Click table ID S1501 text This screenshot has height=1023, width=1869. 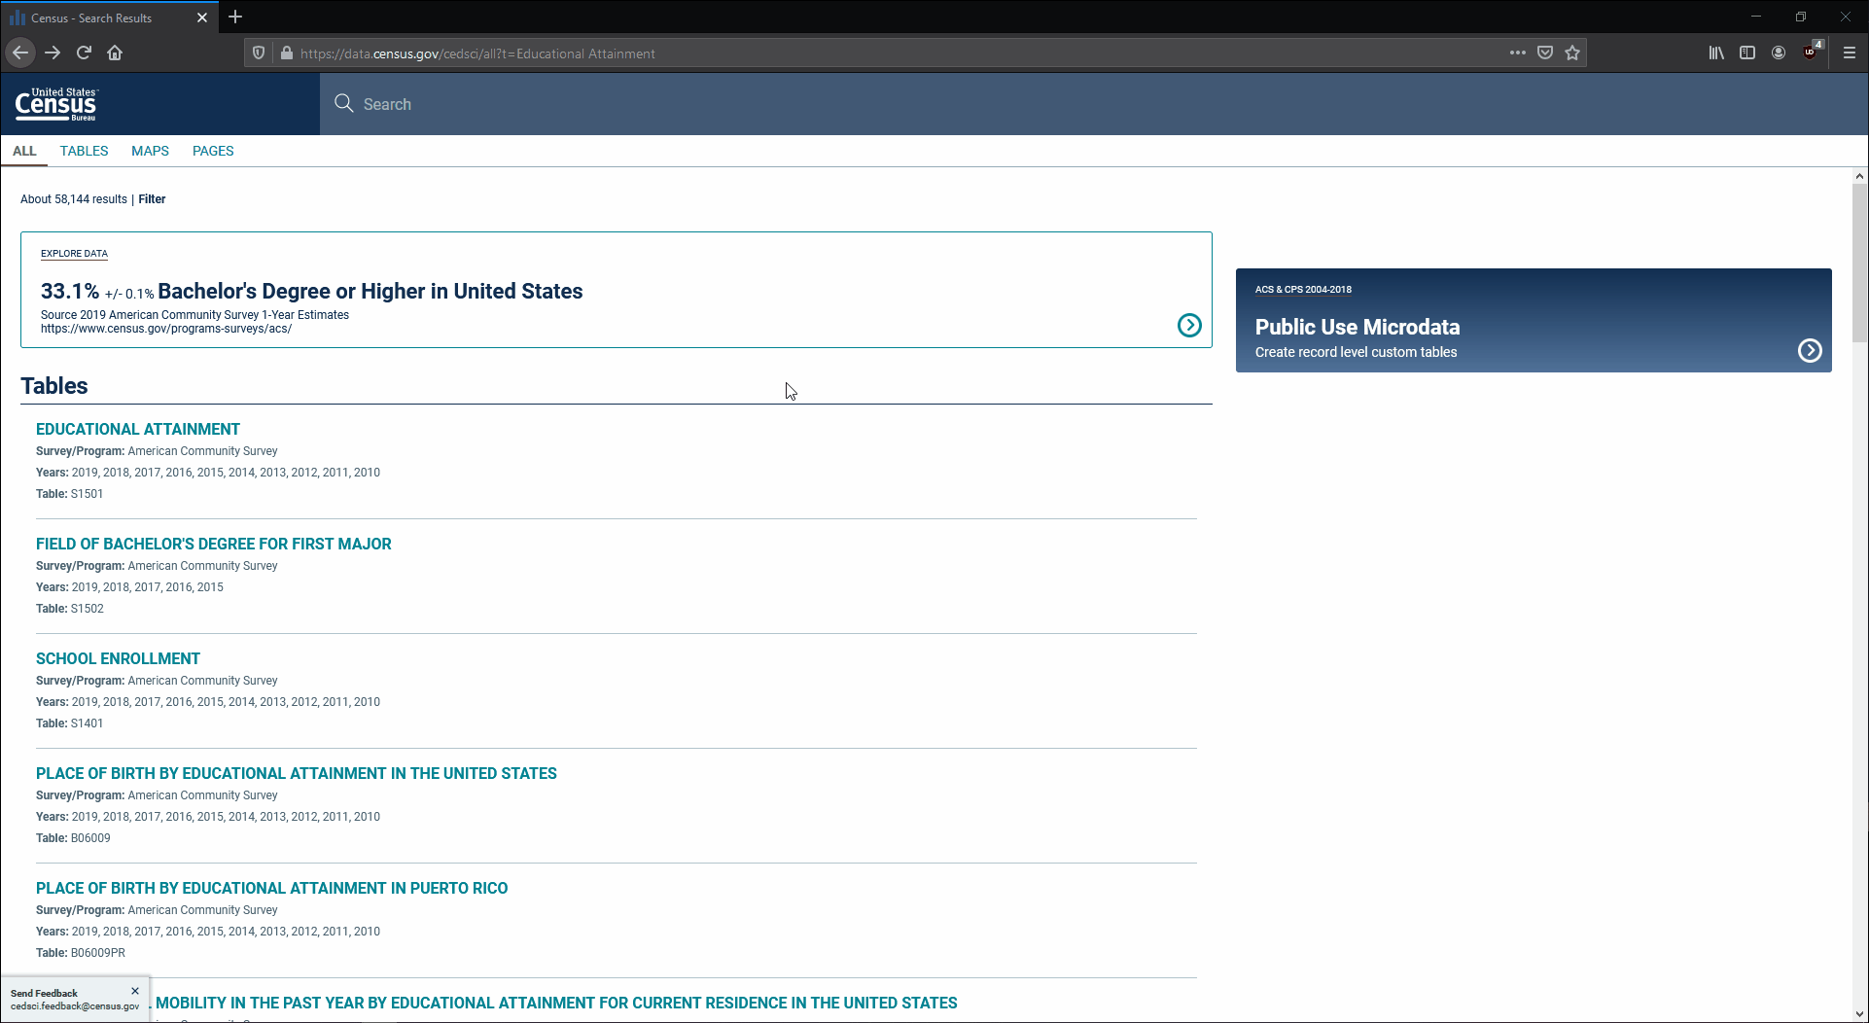click(x=87, y=494)
